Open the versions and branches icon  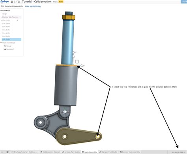pyautogui.click(x=15, y=2)
